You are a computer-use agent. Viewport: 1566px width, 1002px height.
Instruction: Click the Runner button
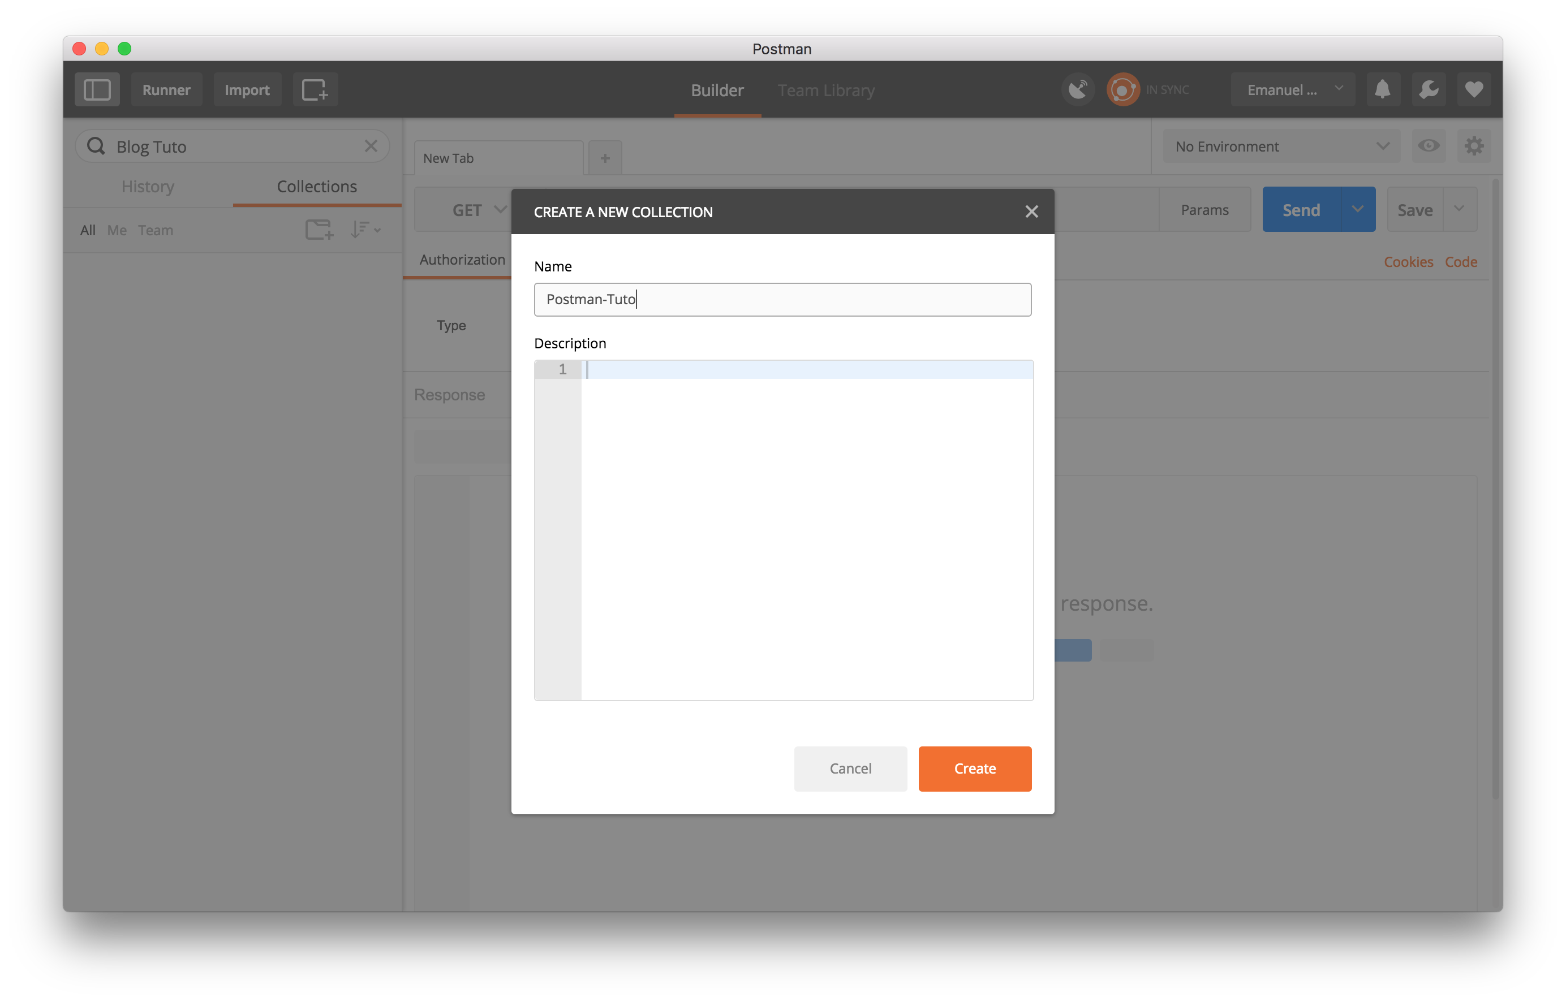click(x=167, y=90)
